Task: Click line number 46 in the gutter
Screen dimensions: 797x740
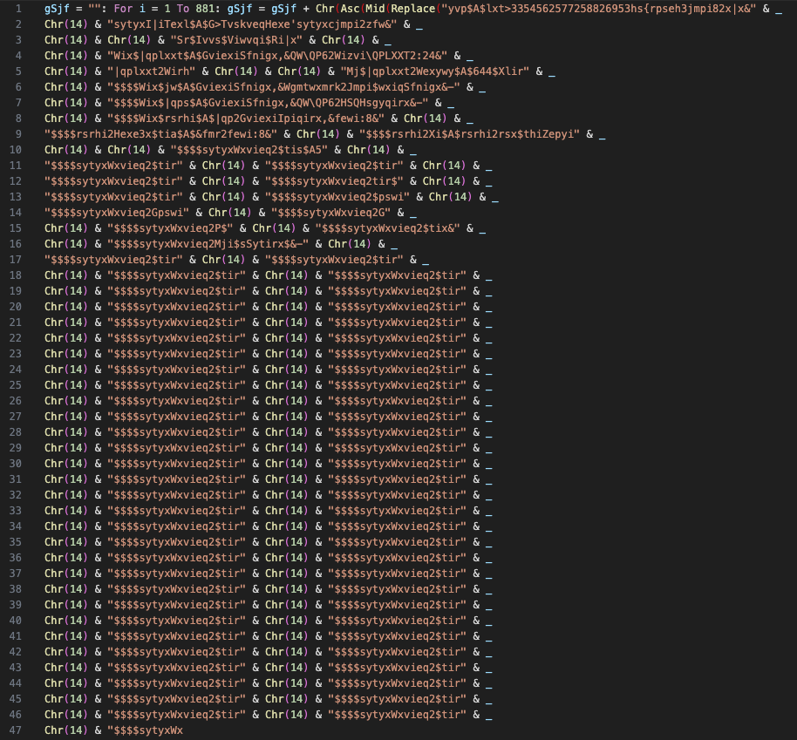Action: (x=15, y=716)
